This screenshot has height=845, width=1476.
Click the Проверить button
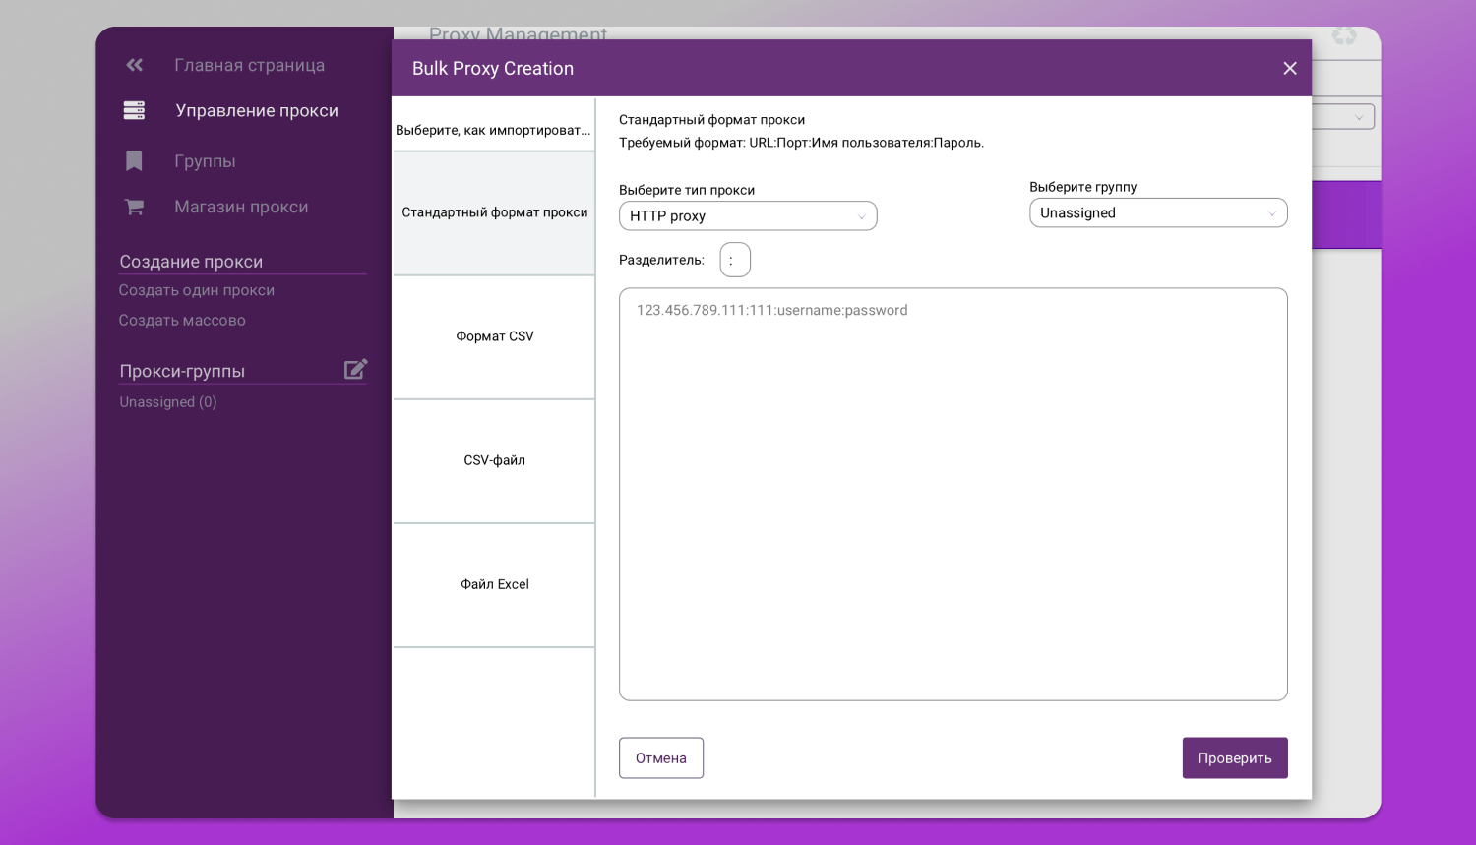[1235, 758]
